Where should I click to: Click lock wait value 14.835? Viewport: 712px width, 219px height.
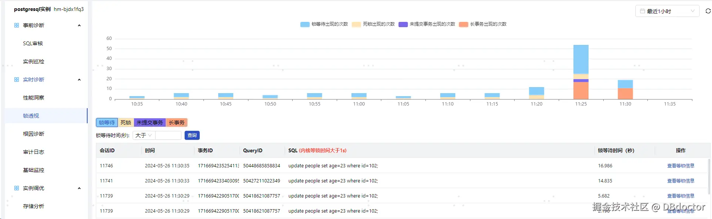pyautogui.click(x=605, y=181)
